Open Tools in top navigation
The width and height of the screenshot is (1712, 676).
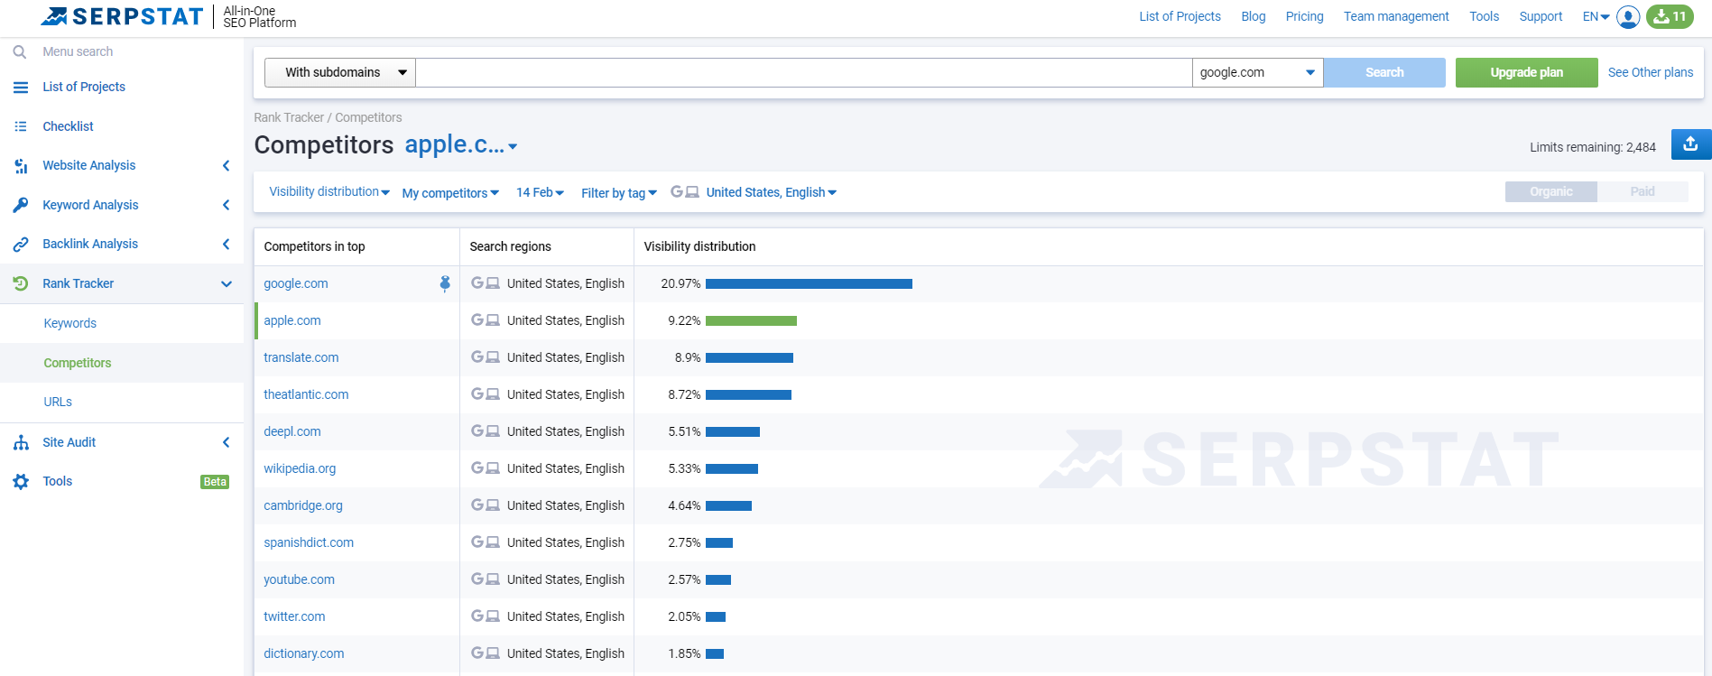point(1484,16)
